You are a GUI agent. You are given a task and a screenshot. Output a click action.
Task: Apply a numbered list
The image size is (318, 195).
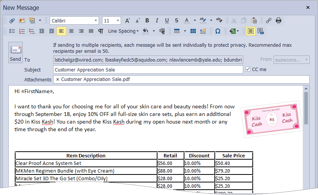coord(22,31)
